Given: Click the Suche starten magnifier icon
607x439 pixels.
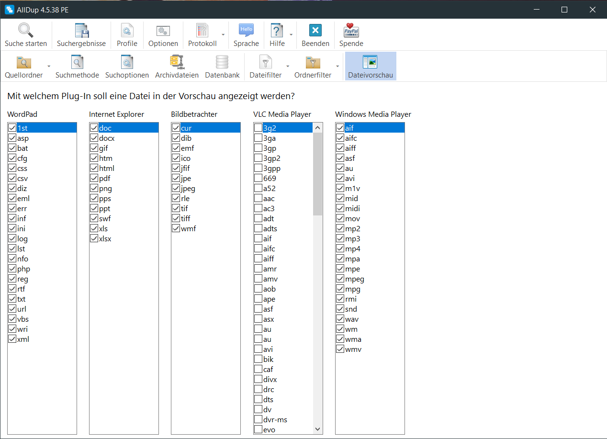Looking at the screenshot, I should (x=26, y=31).
